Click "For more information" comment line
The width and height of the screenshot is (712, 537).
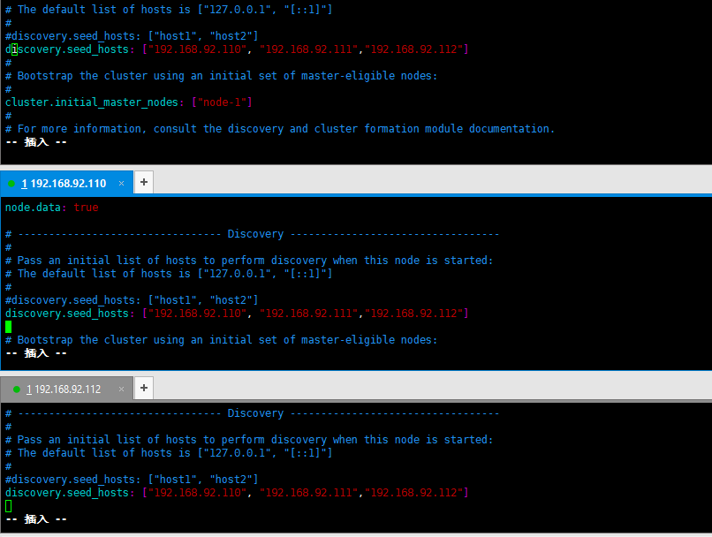tap(280, 129)
